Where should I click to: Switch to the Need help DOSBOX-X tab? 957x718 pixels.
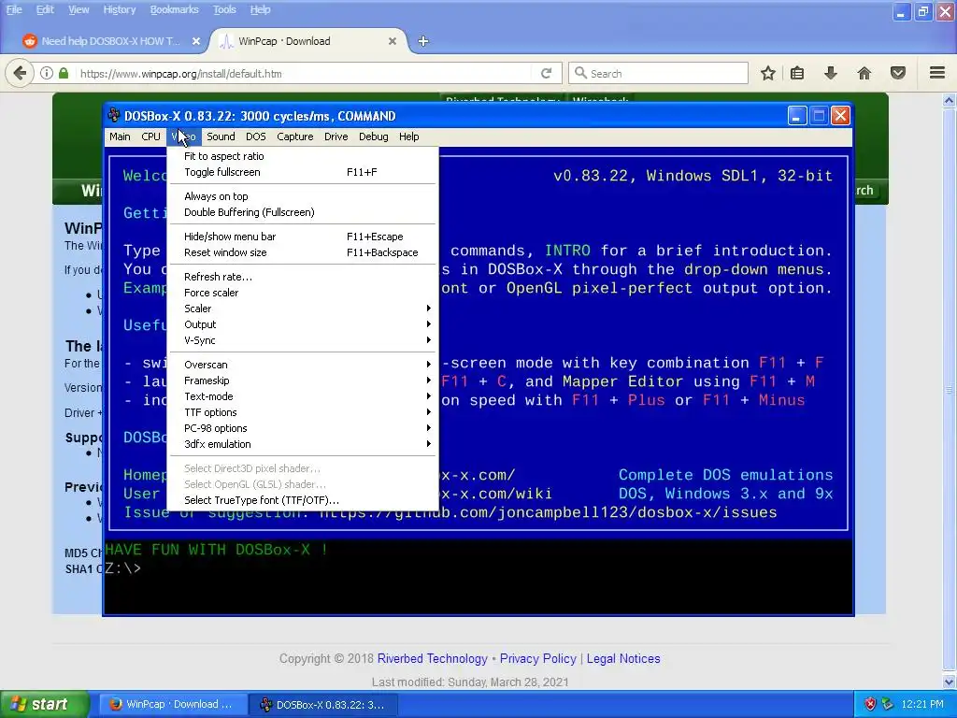(x=110, y=41)
